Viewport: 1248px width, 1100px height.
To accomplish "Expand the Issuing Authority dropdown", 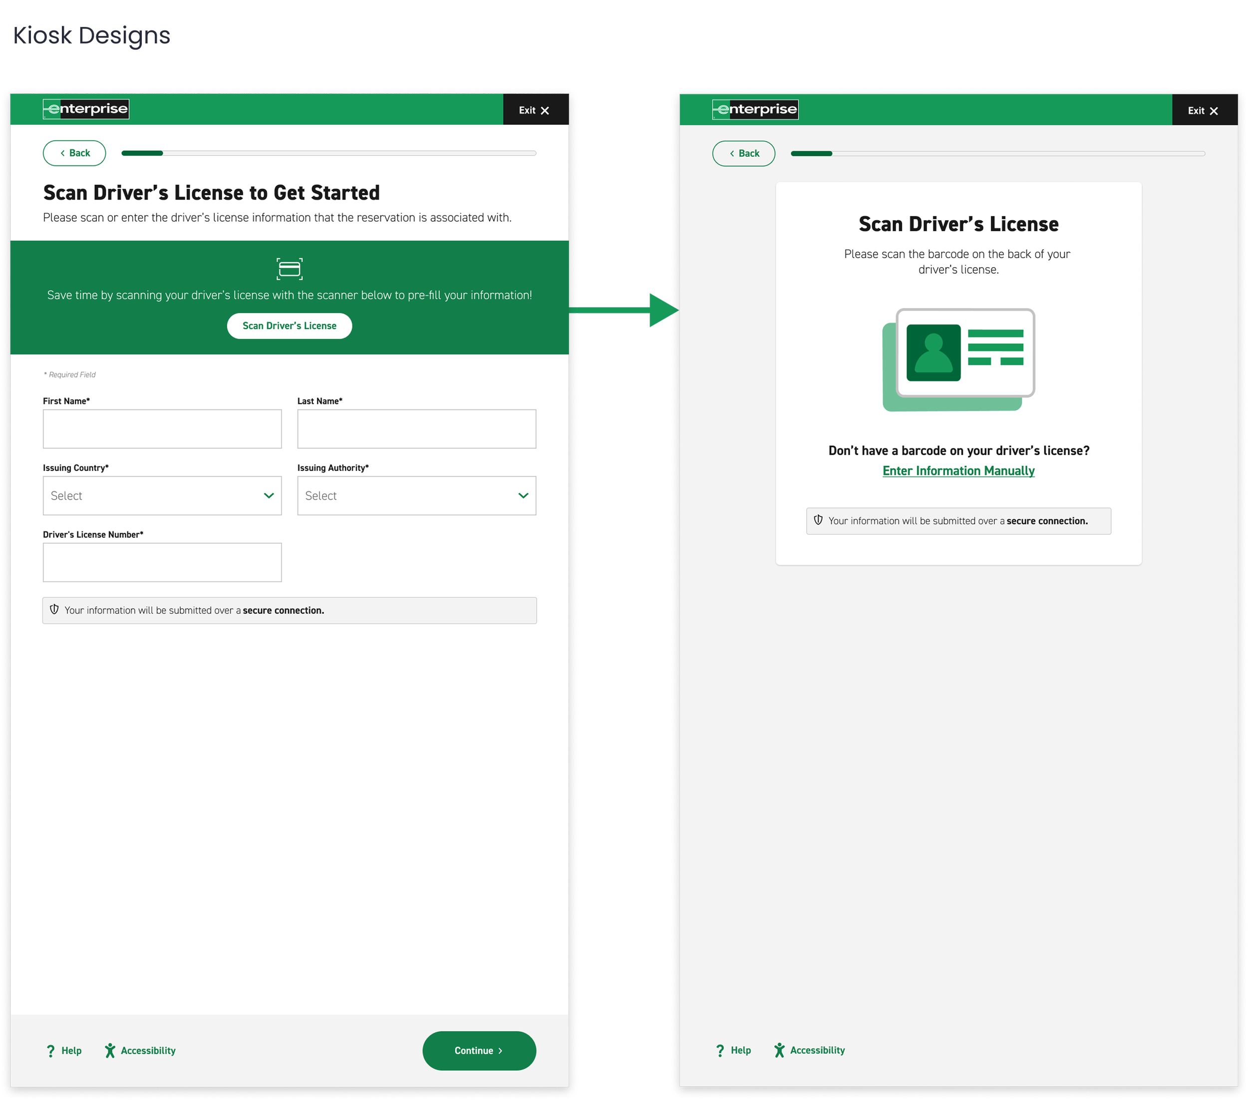I will coord(416,496).
